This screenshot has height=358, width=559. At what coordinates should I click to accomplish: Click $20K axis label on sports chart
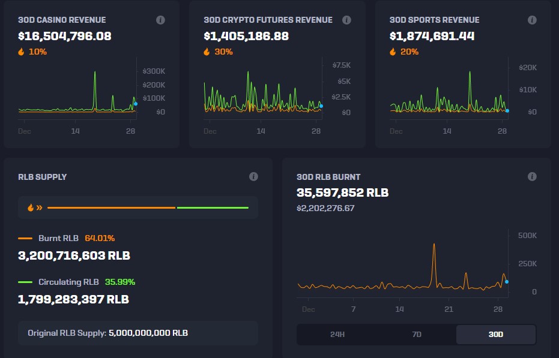528,68
